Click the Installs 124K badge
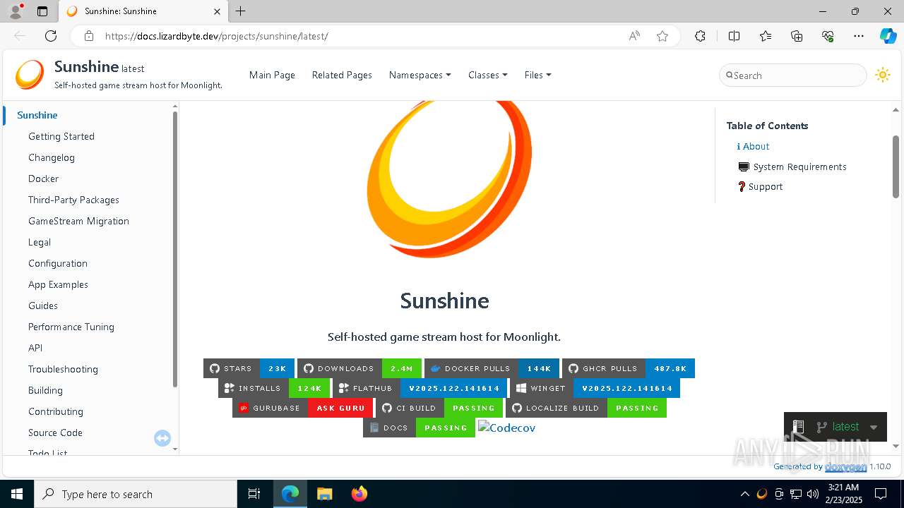The width and height of the screenshot is (904, 508). tap(274, 388)
